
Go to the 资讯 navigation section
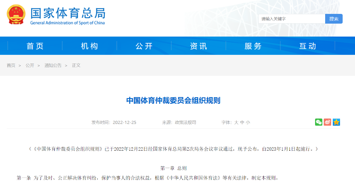pyautogui.click(x=198, y=46)
